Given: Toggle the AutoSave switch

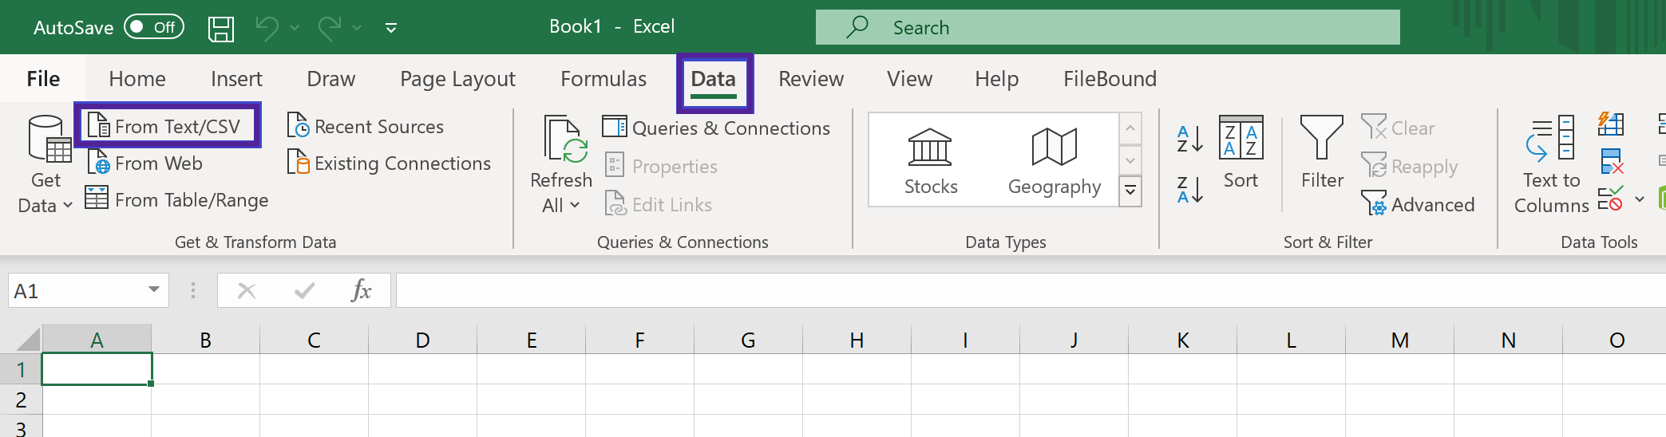Looking at the screenshot, I should click(154, 27).
